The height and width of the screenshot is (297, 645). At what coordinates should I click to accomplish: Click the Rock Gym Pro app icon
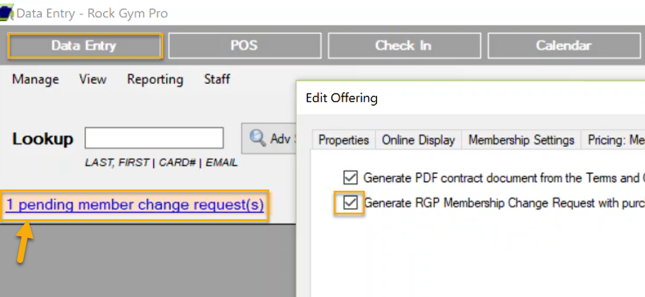pos(7,13)
